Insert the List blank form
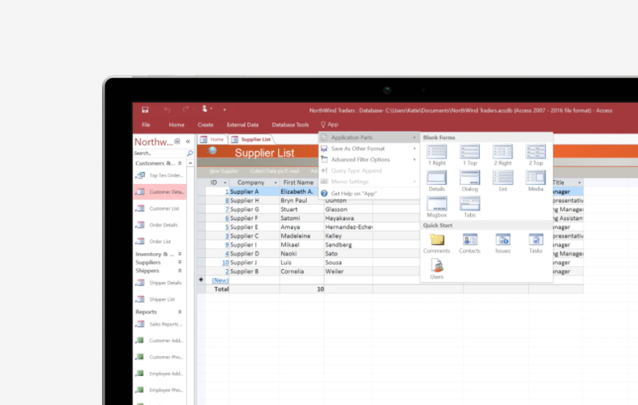 tap(502, 181)
